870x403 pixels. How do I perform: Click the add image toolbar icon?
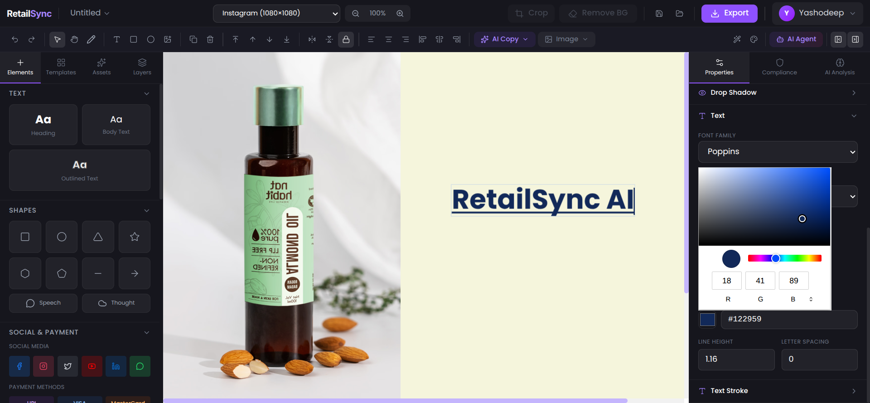[168, 39]
